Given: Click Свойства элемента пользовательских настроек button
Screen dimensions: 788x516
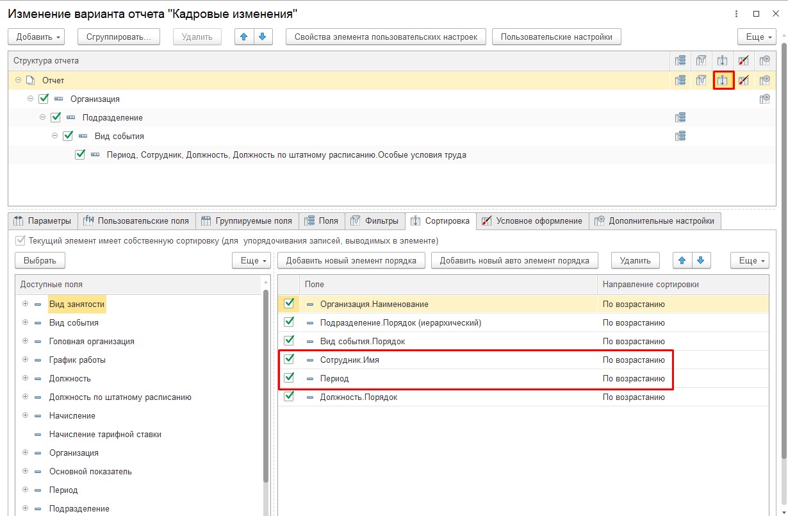Looking at the screenshot, I should click(386, 37).
